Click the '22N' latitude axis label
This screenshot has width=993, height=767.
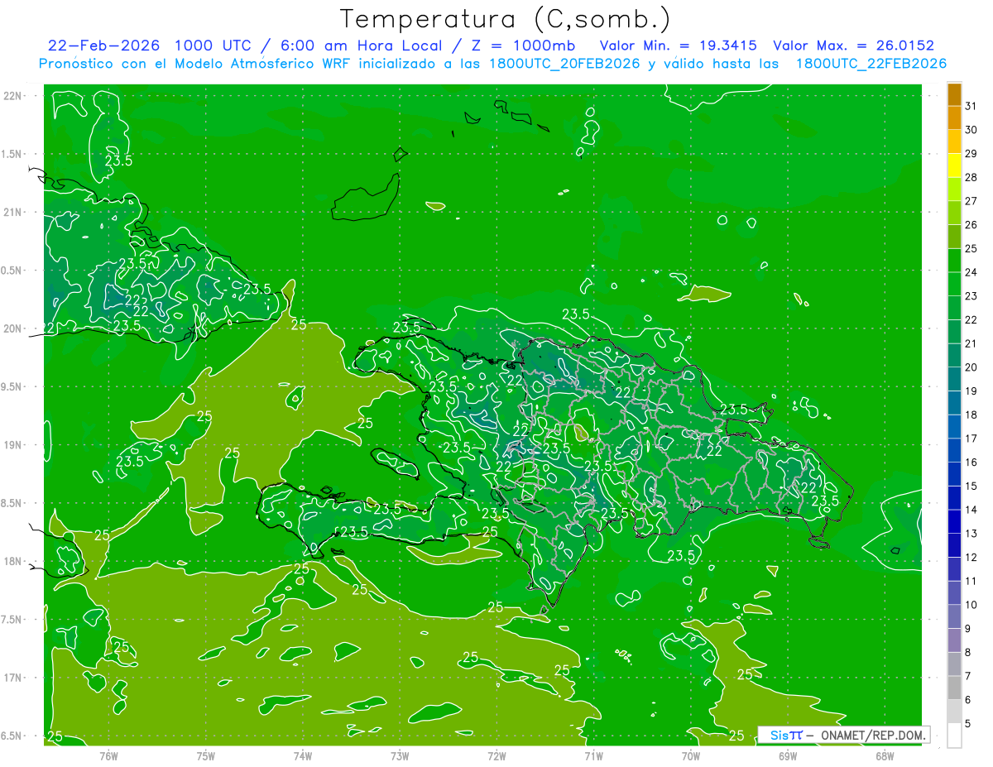[x=14, y=95]
